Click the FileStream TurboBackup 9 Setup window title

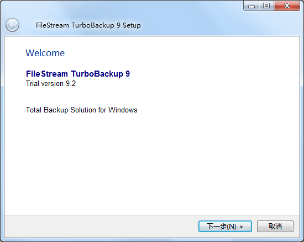click(x=88, y=25)
